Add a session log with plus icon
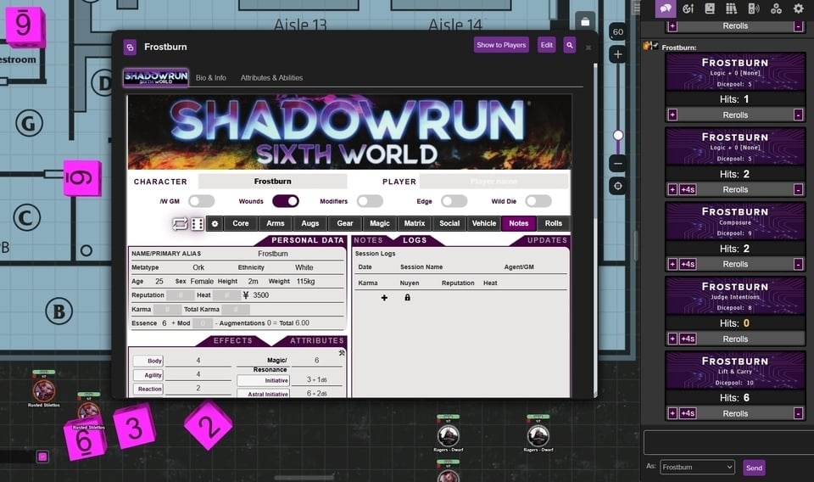The image size is (814, 482). point(384,298)
